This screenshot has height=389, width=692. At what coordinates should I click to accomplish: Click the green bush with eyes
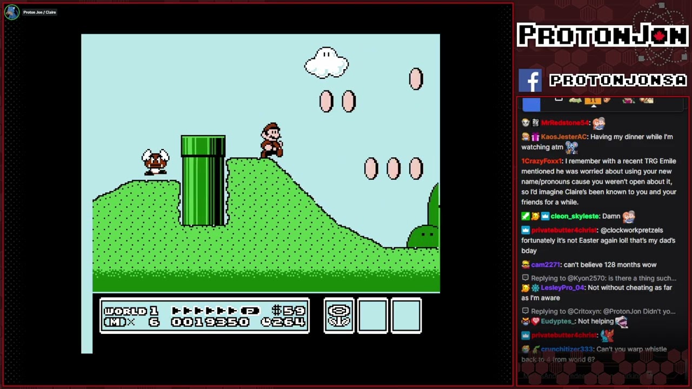pos(423,237)
